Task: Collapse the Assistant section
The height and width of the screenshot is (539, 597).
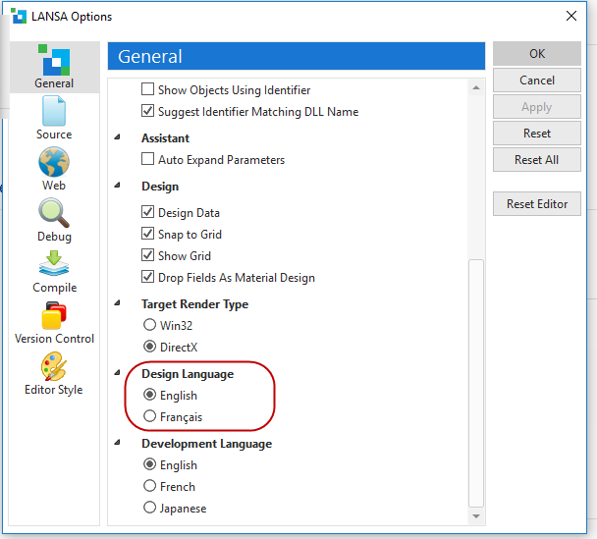Action: [120, 138]
